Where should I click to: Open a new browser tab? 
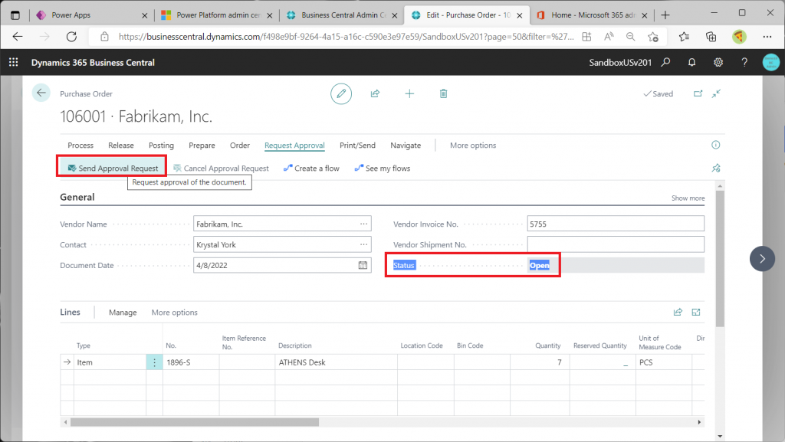click(665, 15)
